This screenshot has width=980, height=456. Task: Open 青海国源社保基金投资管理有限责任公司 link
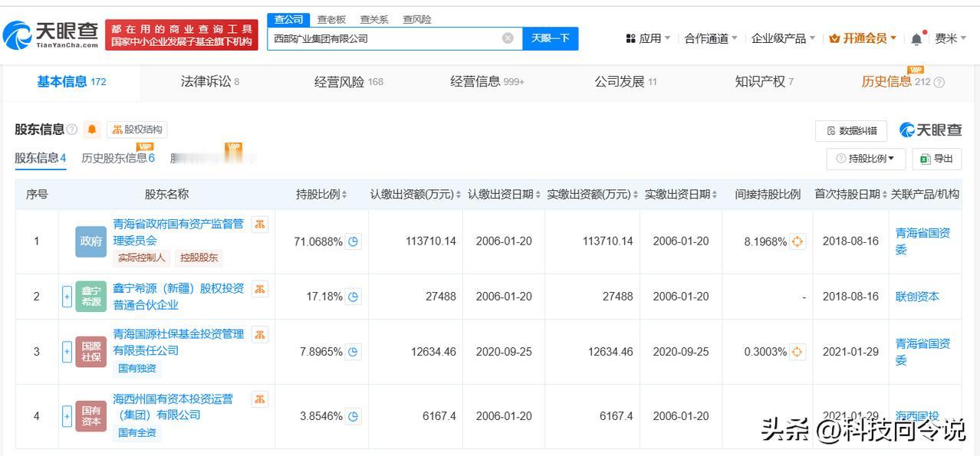coord(179,342)
